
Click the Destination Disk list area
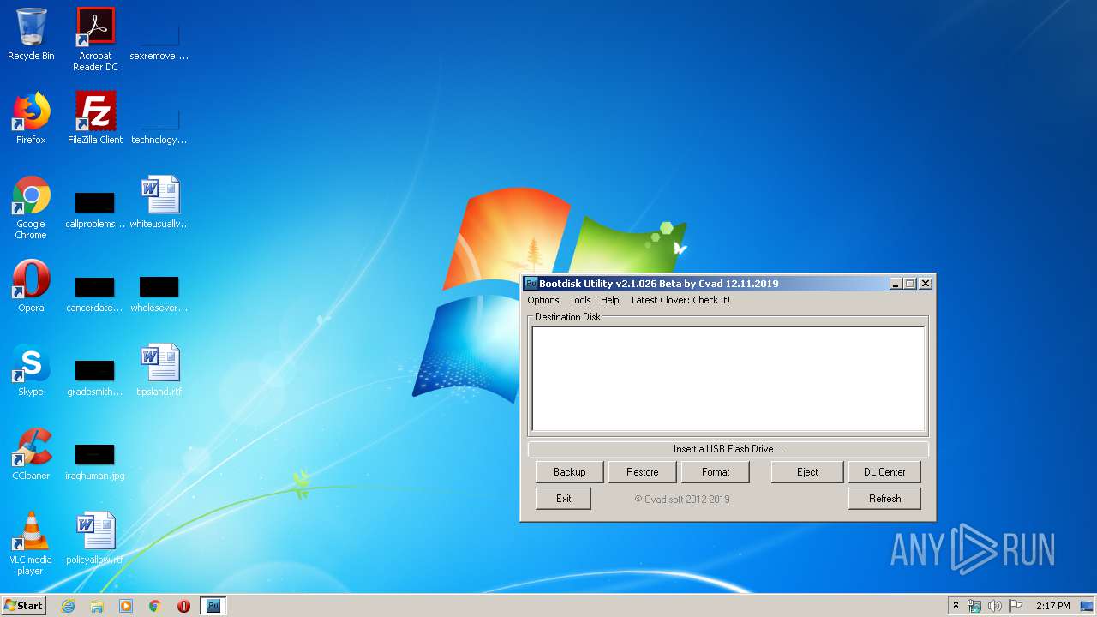(728, 379)
